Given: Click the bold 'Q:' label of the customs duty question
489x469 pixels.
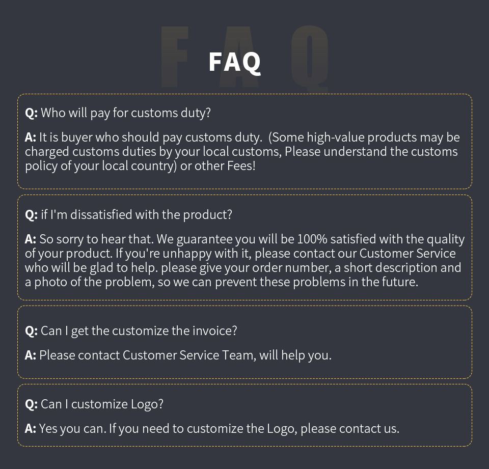Looking at the screenshot, I should 31,113.
